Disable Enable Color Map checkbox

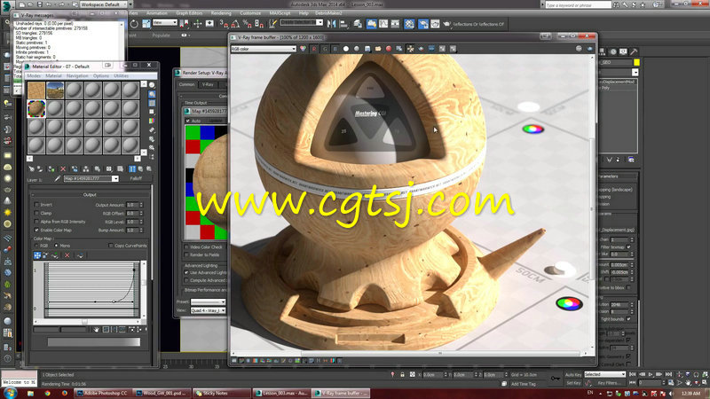[x=36, y=231]
